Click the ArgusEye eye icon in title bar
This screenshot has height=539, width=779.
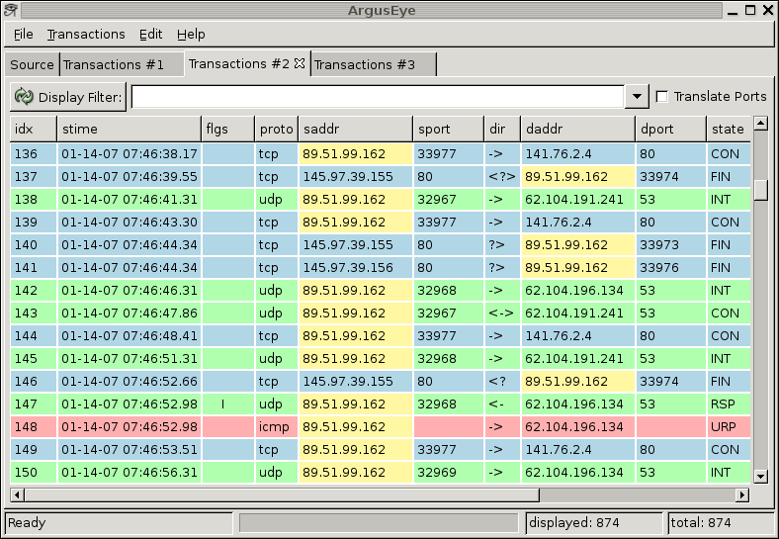[x=11, y=10]
